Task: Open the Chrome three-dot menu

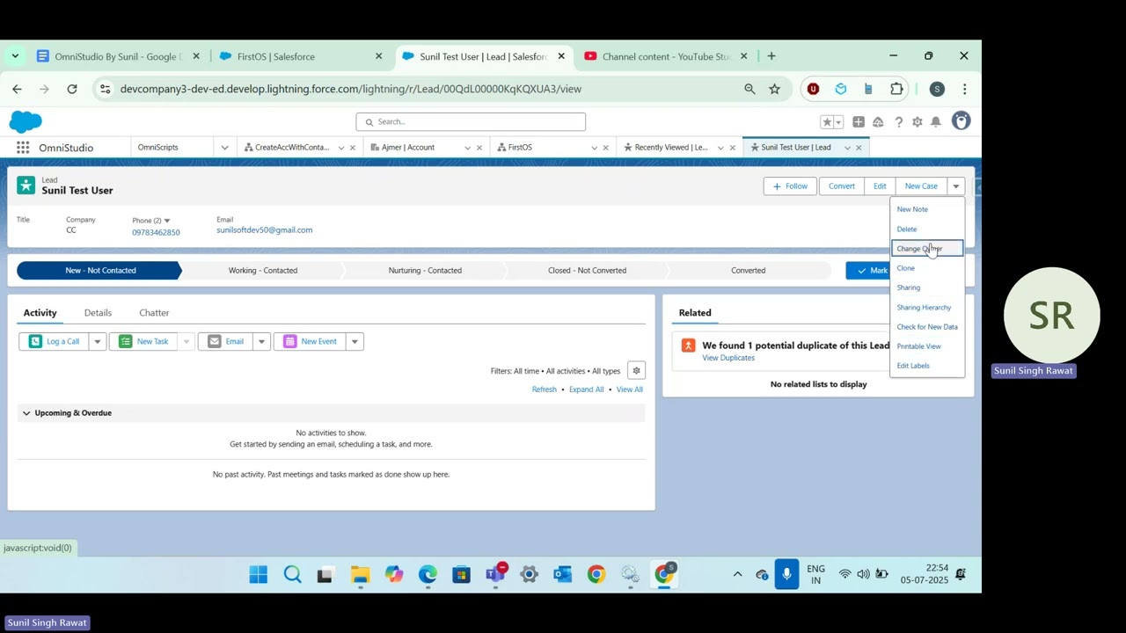Action: (964, 89)
